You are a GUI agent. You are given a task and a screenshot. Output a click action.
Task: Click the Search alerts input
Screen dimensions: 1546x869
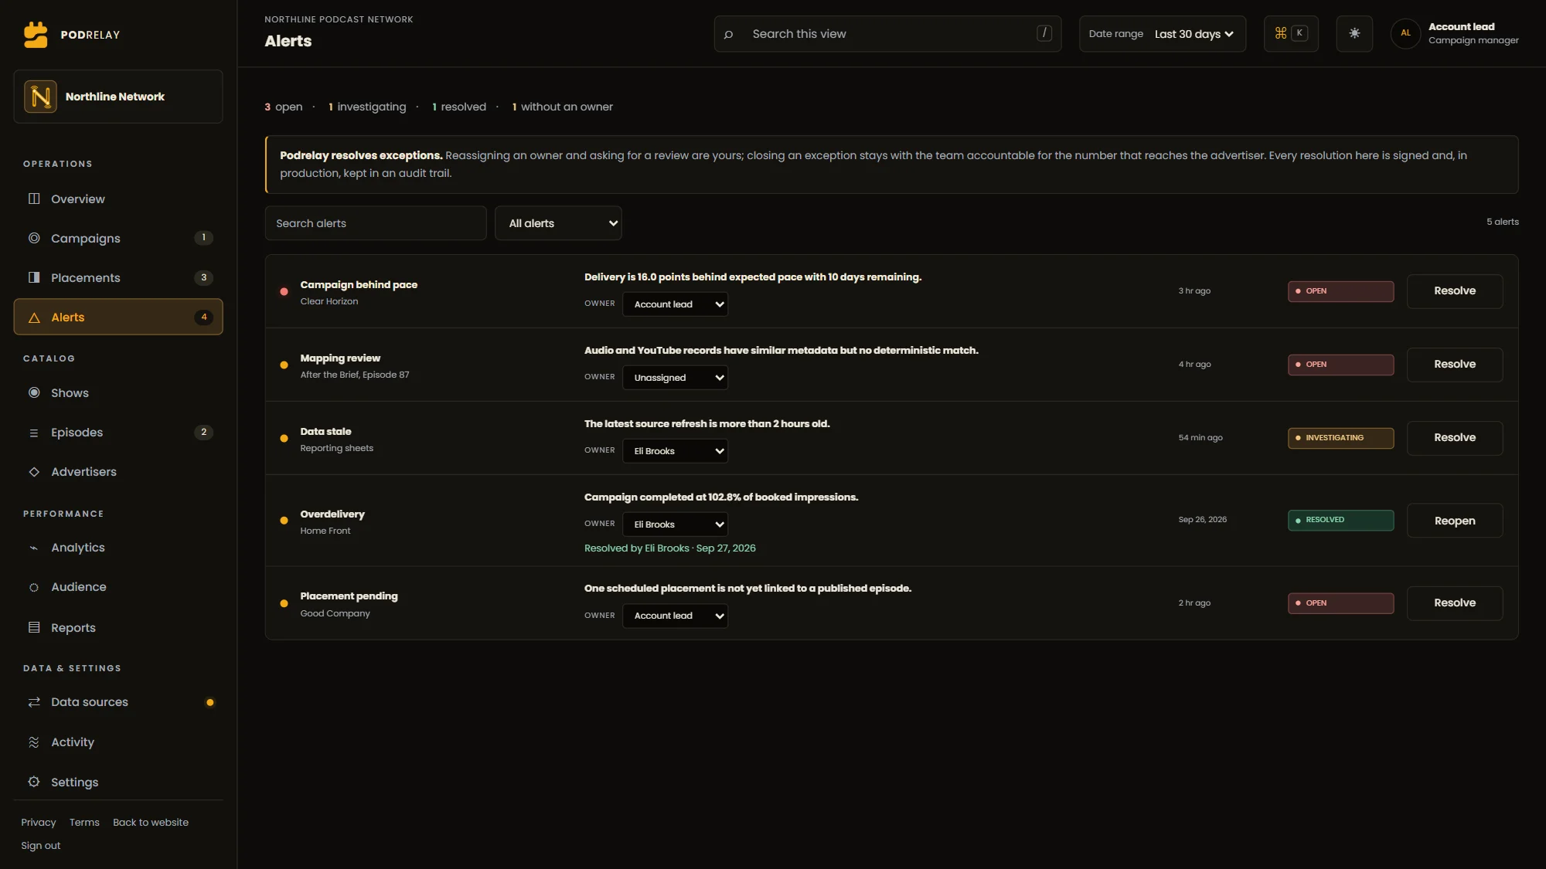click(376, 223)
